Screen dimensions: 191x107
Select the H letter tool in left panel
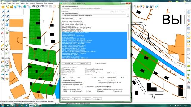[x=2, y=54]
